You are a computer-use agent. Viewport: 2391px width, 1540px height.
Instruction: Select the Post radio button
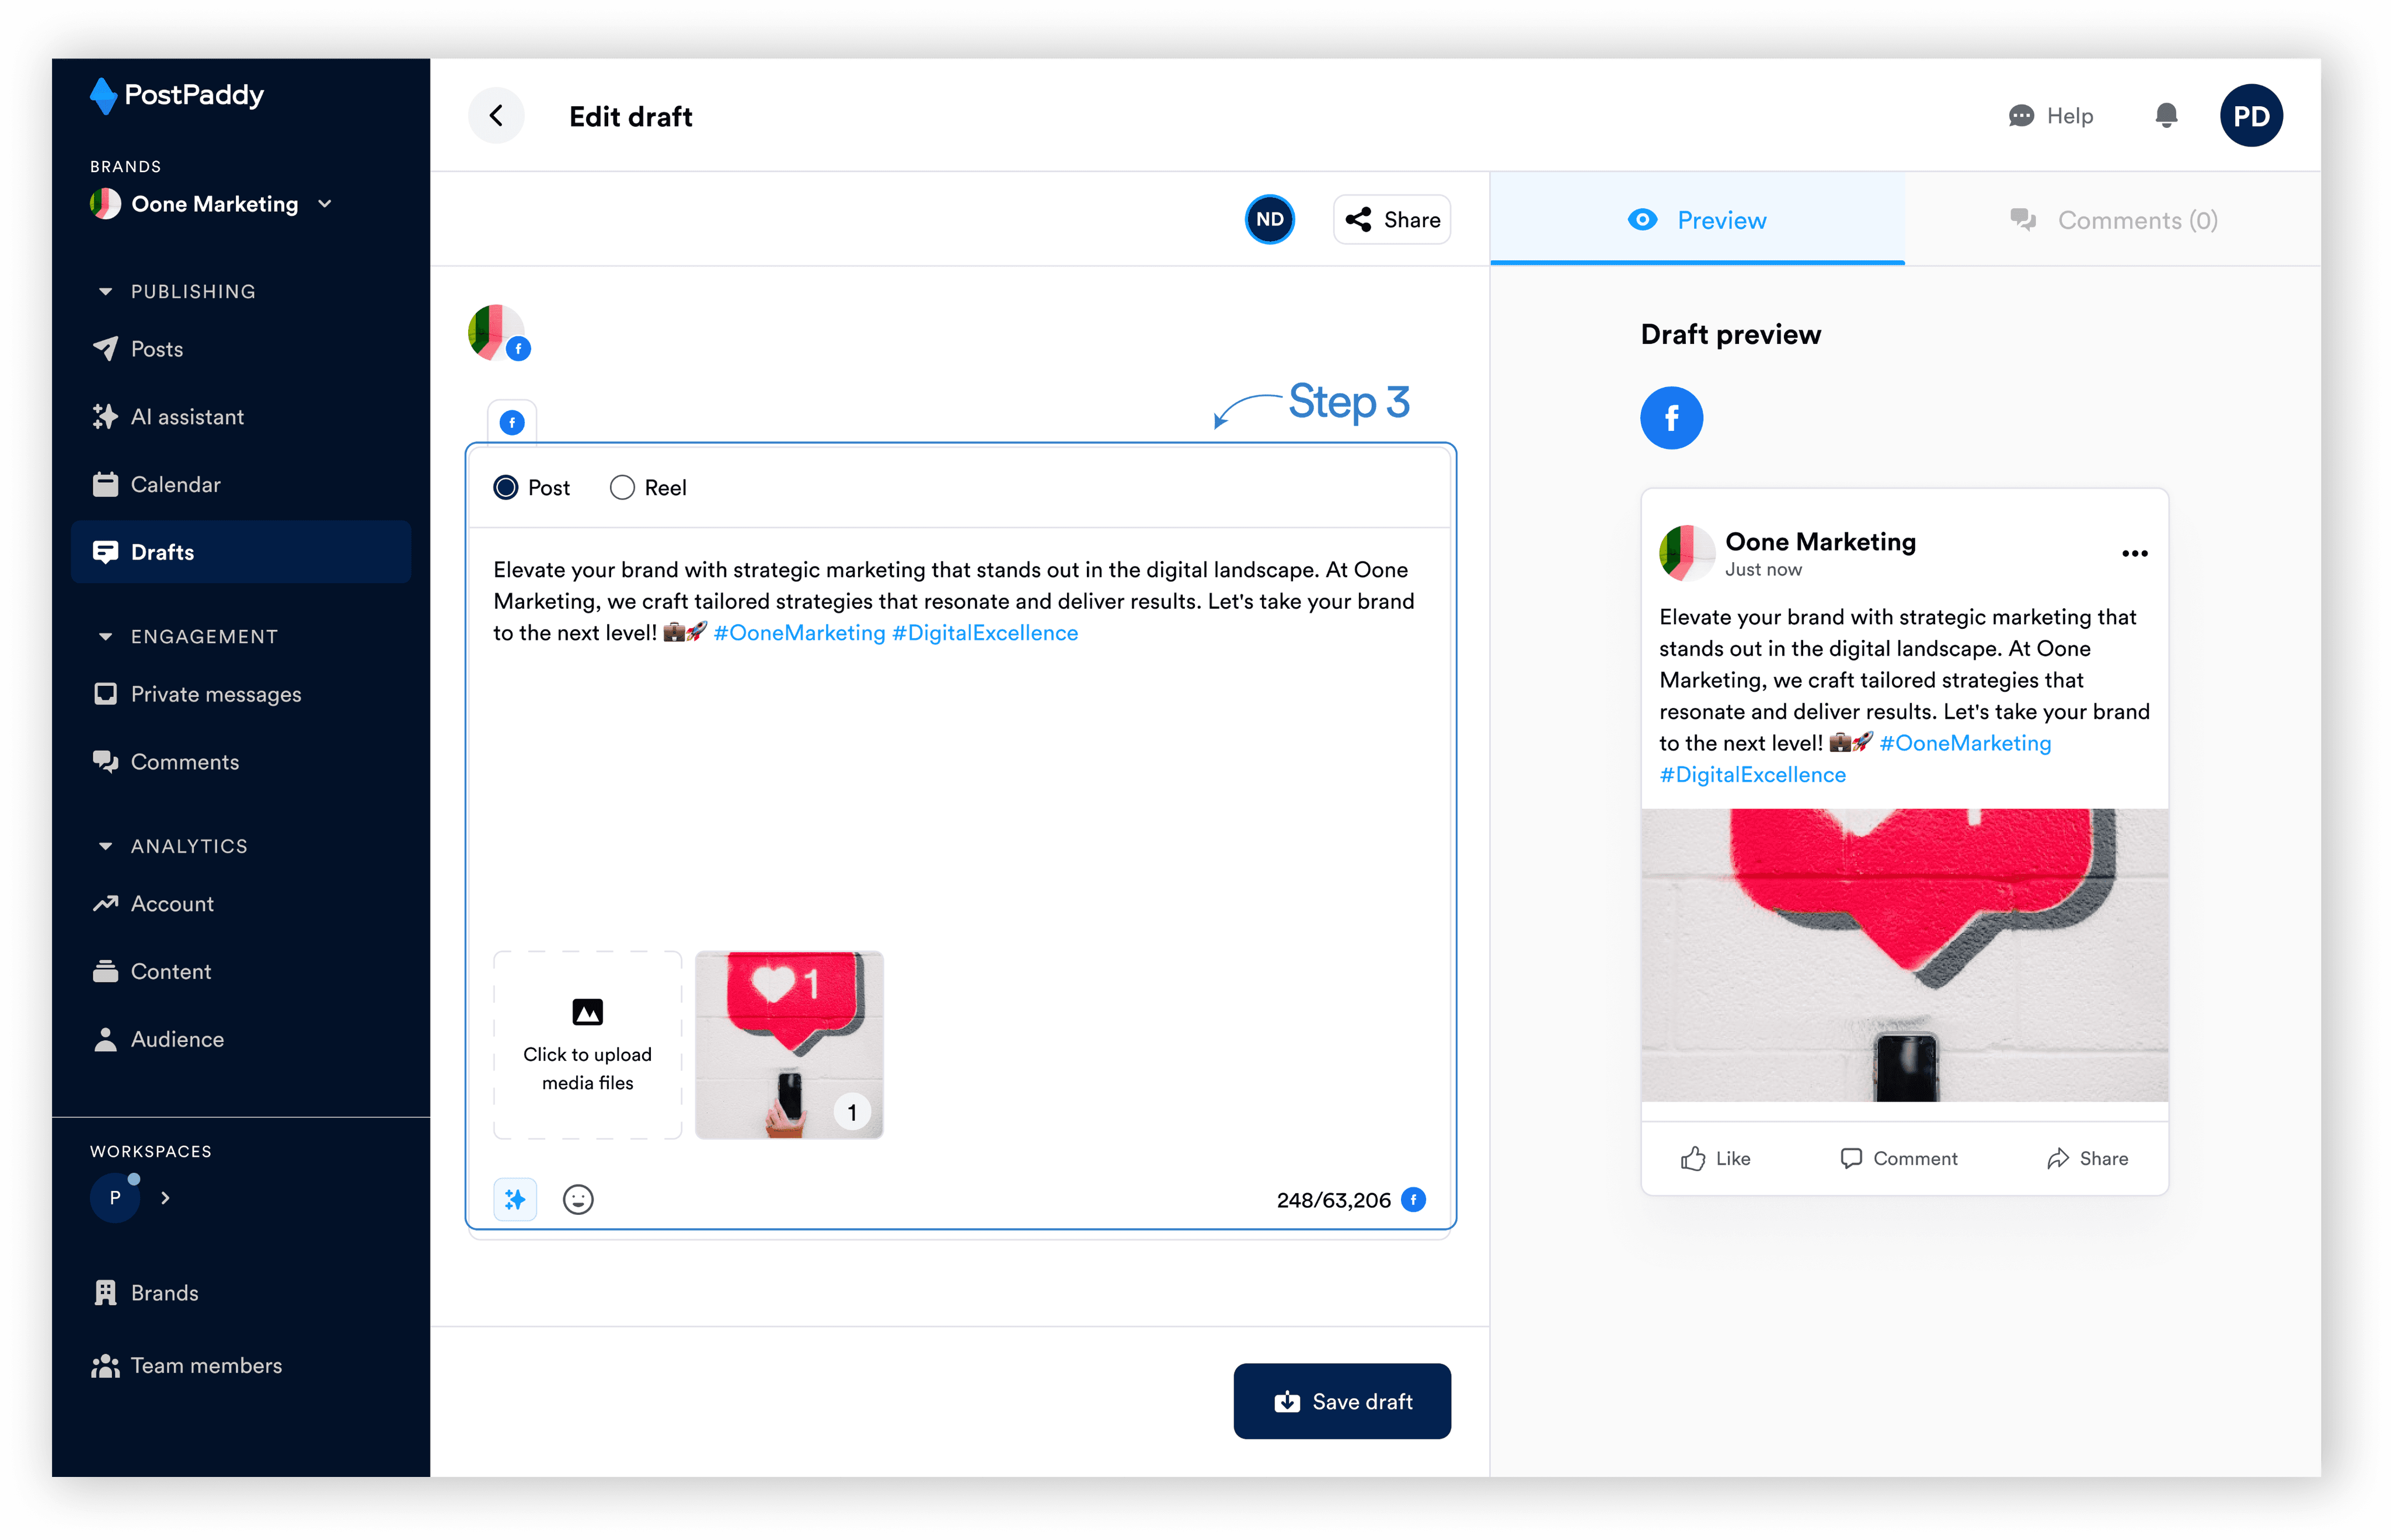pos(506,488)
